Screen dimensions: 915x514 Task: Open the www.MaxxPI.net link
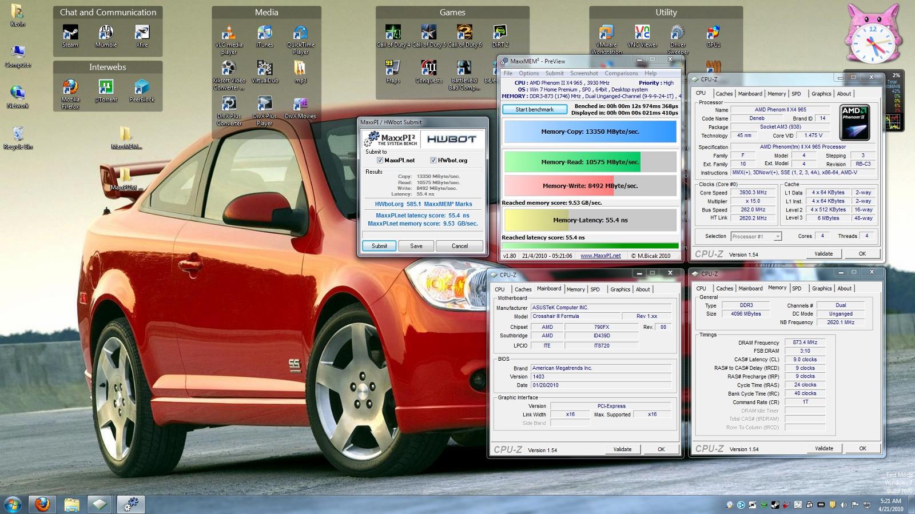[600, 256]
